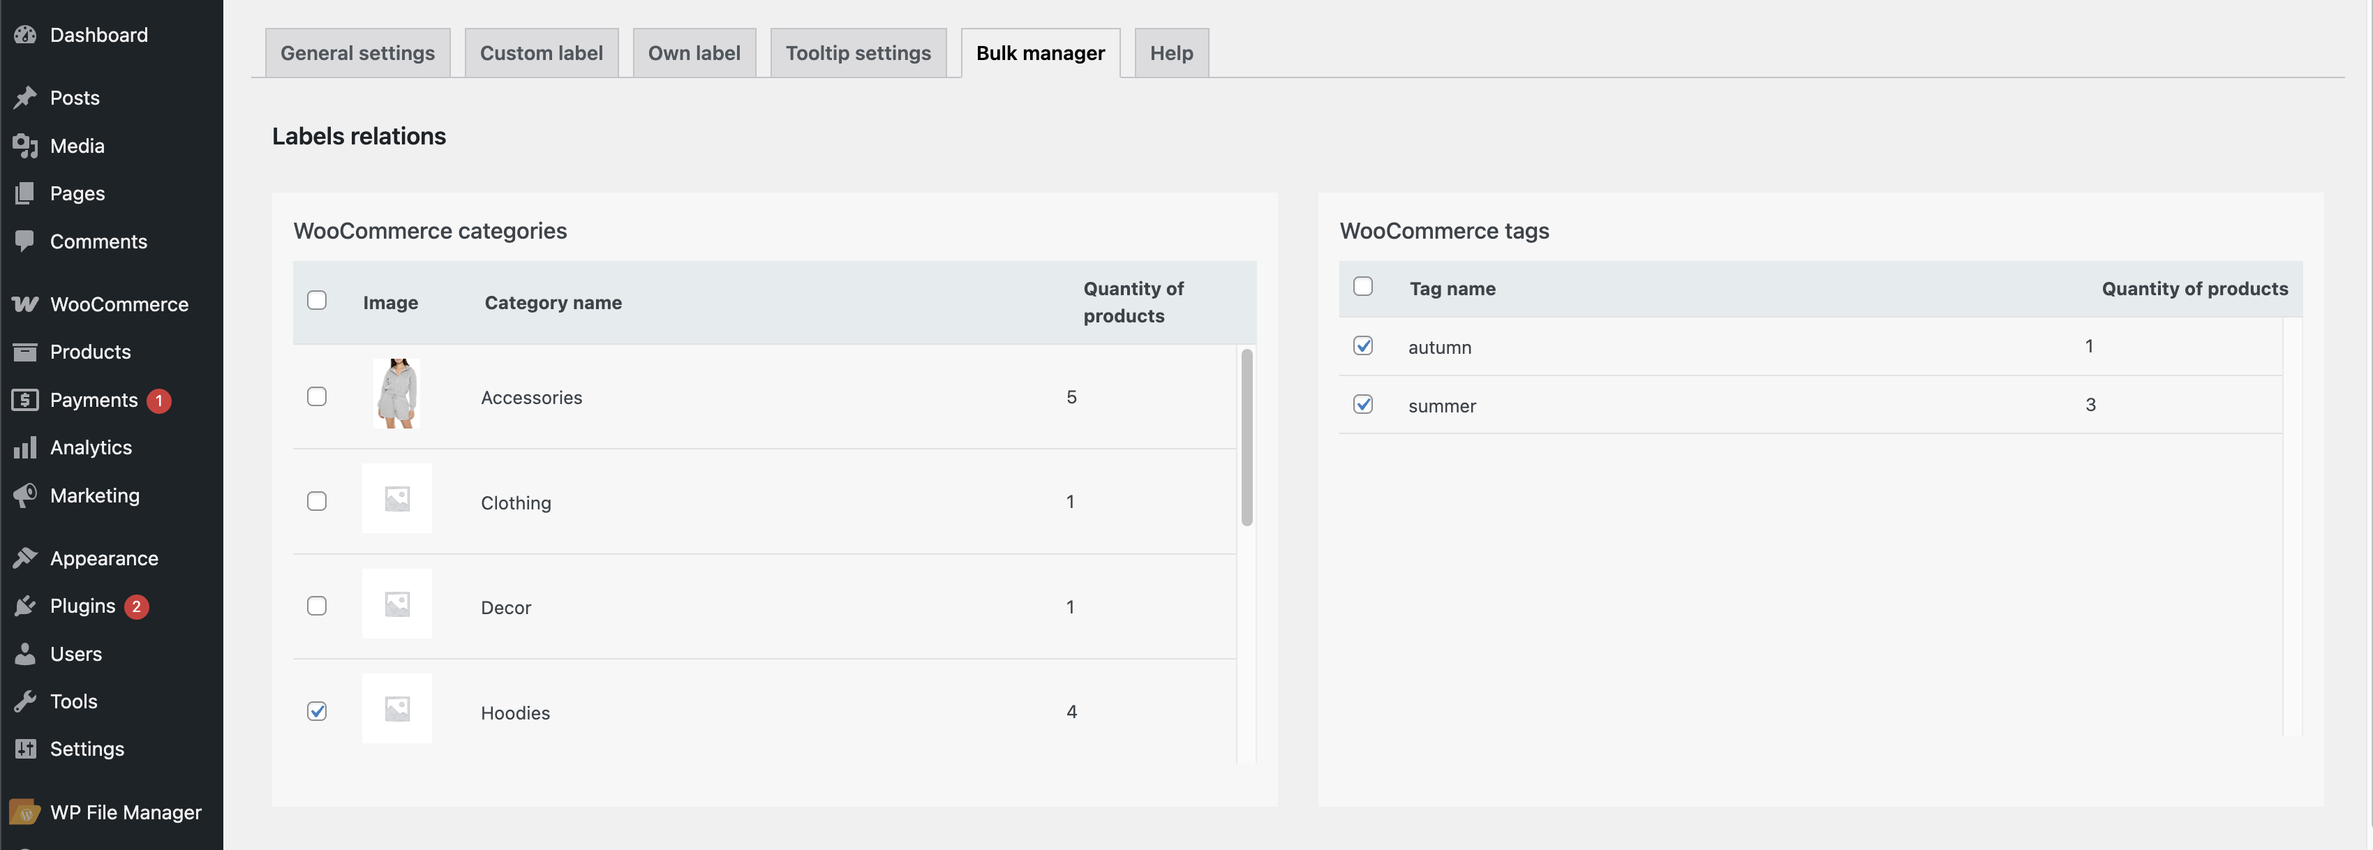This screenshot has height=850, width=2373.
Task: Click the summer tag quantity 3
Action: (x=2090, y=404)
